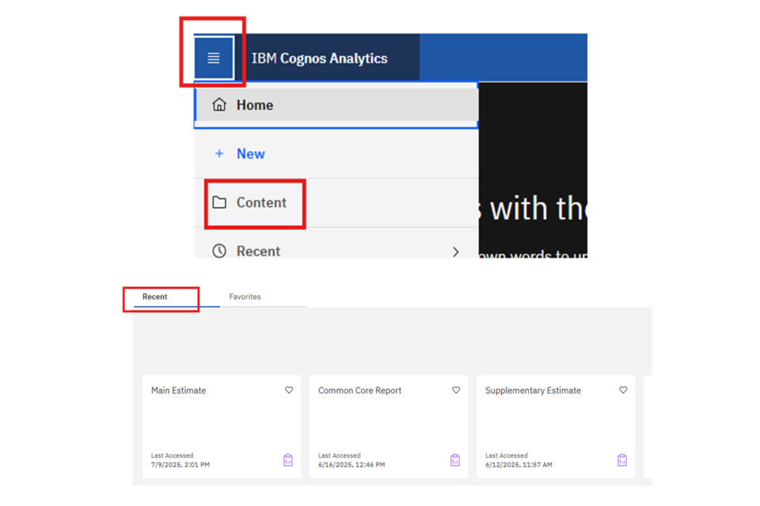The width and height of the screenshot is (760, 506).
Task: Click the plus icon beside New
Action: pos(219,154)
